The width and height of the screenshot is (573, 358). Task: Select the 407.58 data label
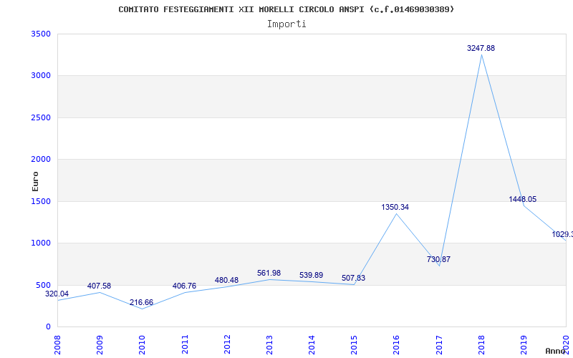(99, 286)
